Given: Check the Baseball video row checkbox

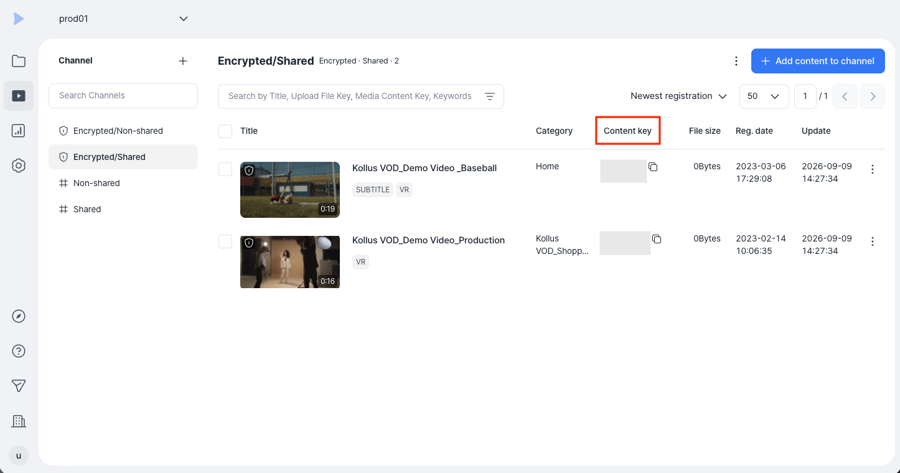Looking at the screenshot, I should click(x=225, y=169).
